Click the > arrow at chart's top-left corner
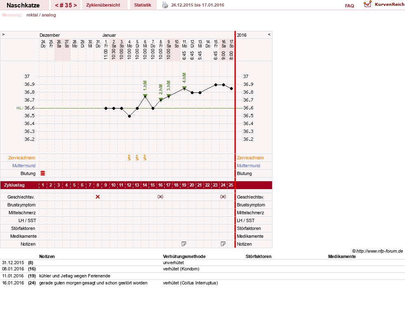Screen dimensions: 405x322 point(3,34)
